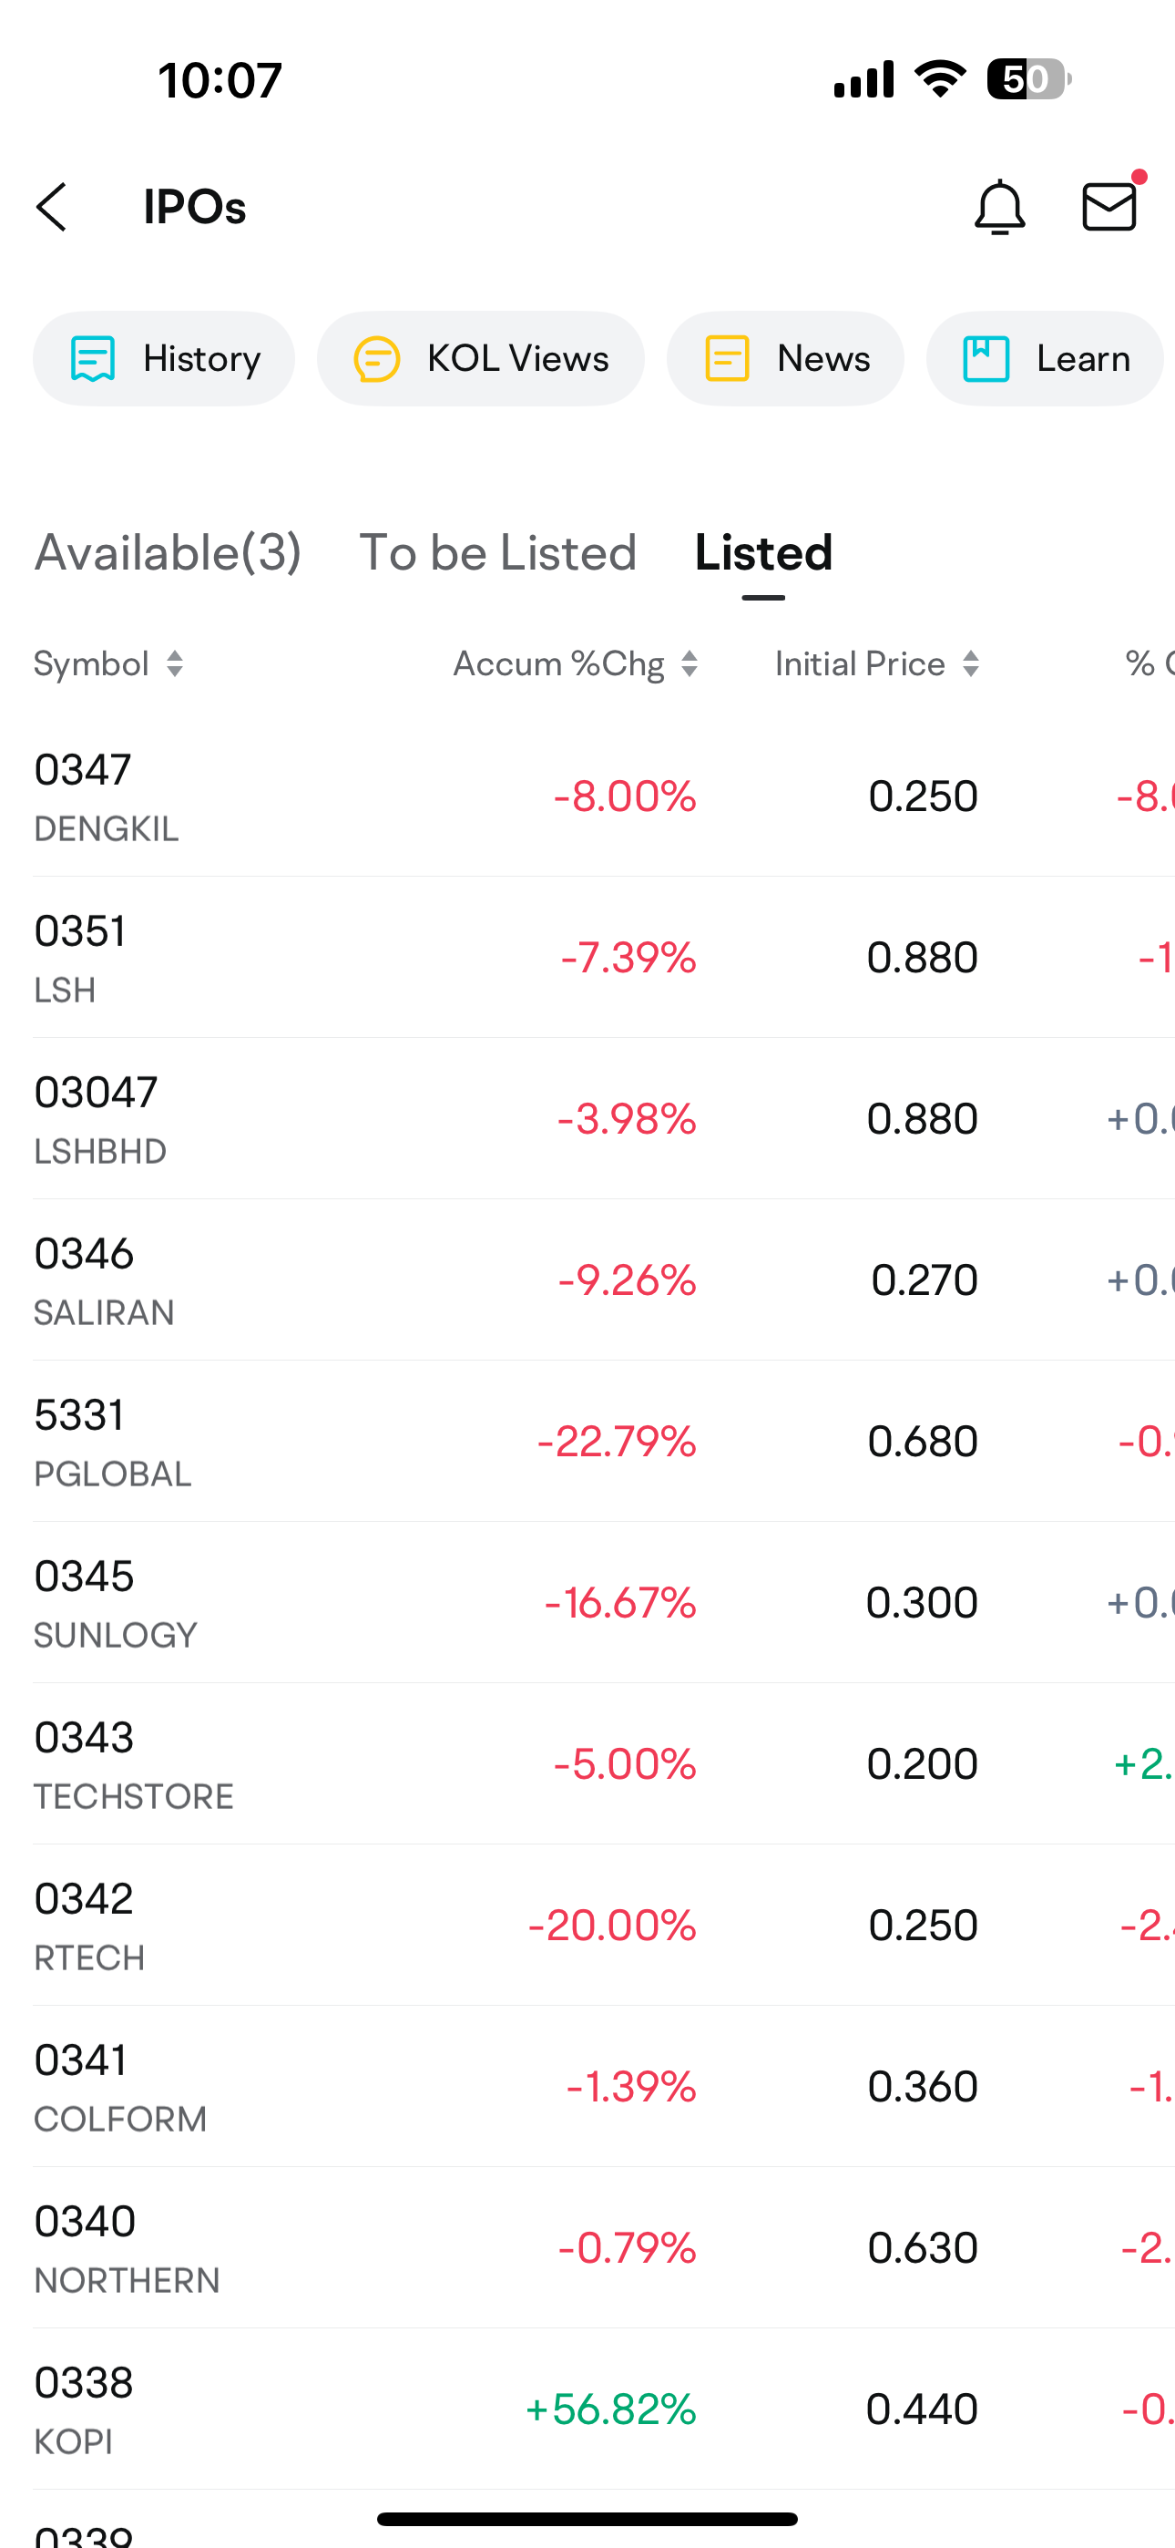Tap the KOL Views chat icon

click(377, 358)
